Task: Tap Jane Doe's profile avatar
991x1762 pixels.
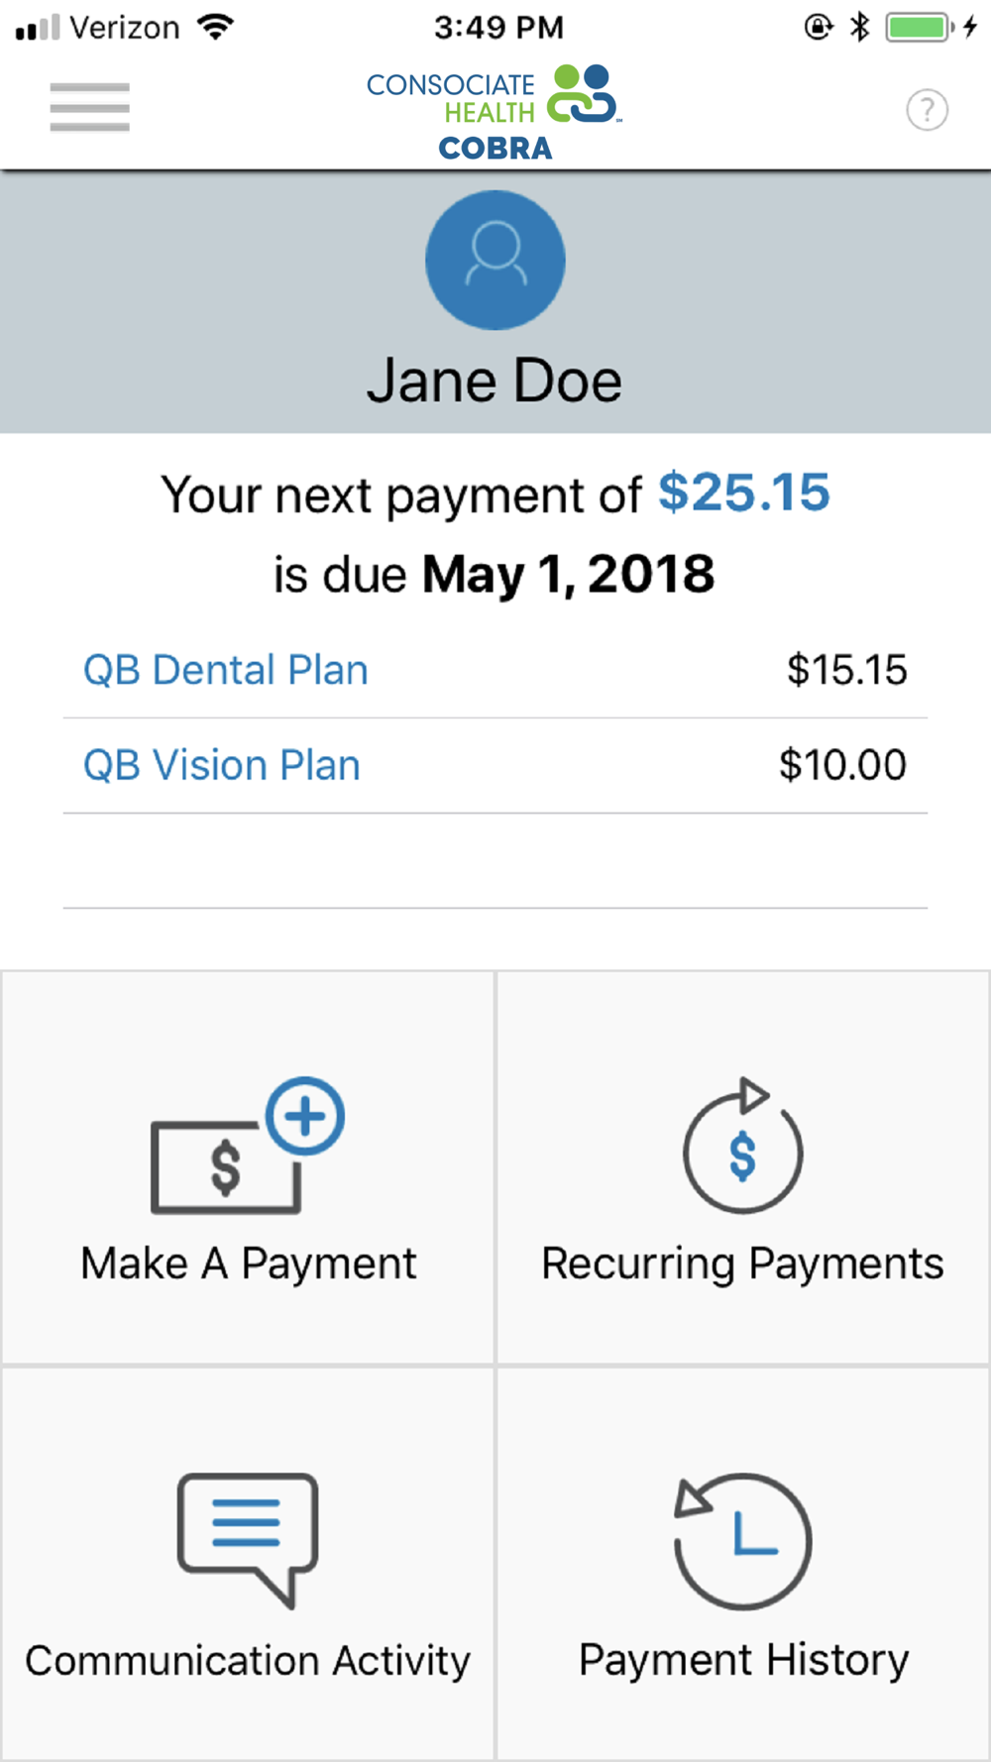Action: [495, 260]
